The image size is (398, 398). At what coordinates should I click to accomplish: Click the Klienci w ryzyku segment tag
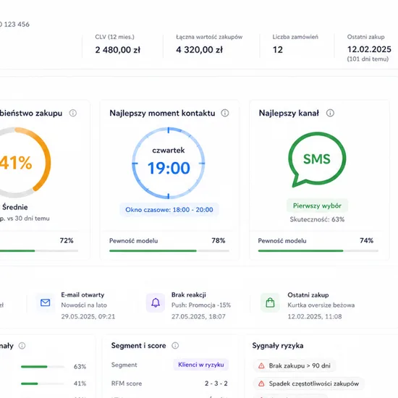[x=200, y=365]
